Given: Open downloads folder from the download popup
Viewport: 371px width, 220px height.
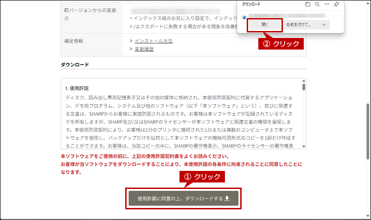Looking at the screenshot, I should (308, 4).
